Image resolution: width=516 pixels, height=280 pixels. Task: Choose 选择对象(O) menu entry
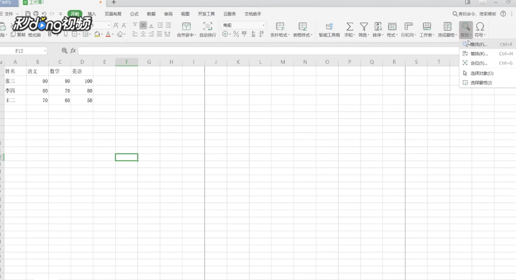[x=488, y=73]
